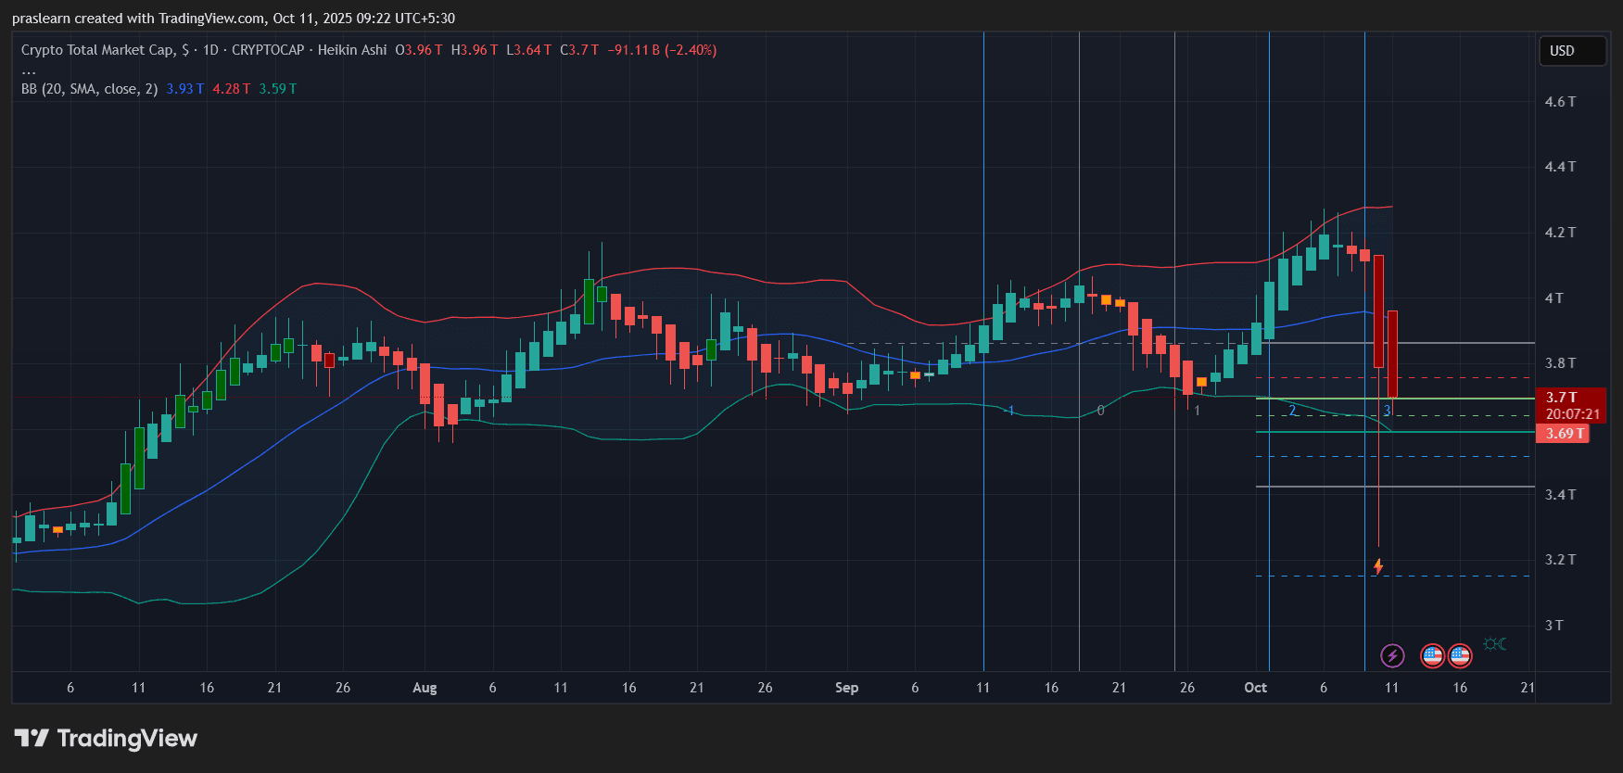Open the USD currency selector
This screenshot has height=773, width=1623.
point(1572,51)
